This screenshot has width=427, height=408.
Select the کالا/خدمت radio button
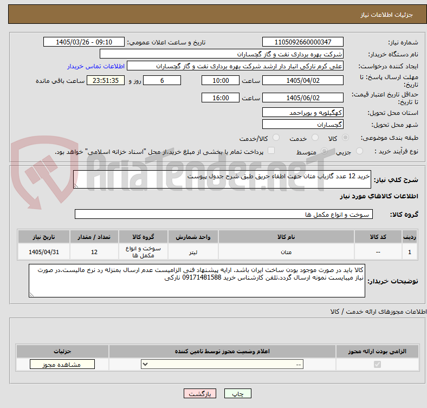pyautogui.click(x=276, y=138)
